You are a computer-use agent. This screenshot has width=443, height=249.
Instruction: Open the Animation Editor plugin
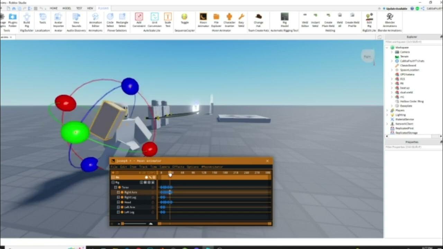coord(96,20)
